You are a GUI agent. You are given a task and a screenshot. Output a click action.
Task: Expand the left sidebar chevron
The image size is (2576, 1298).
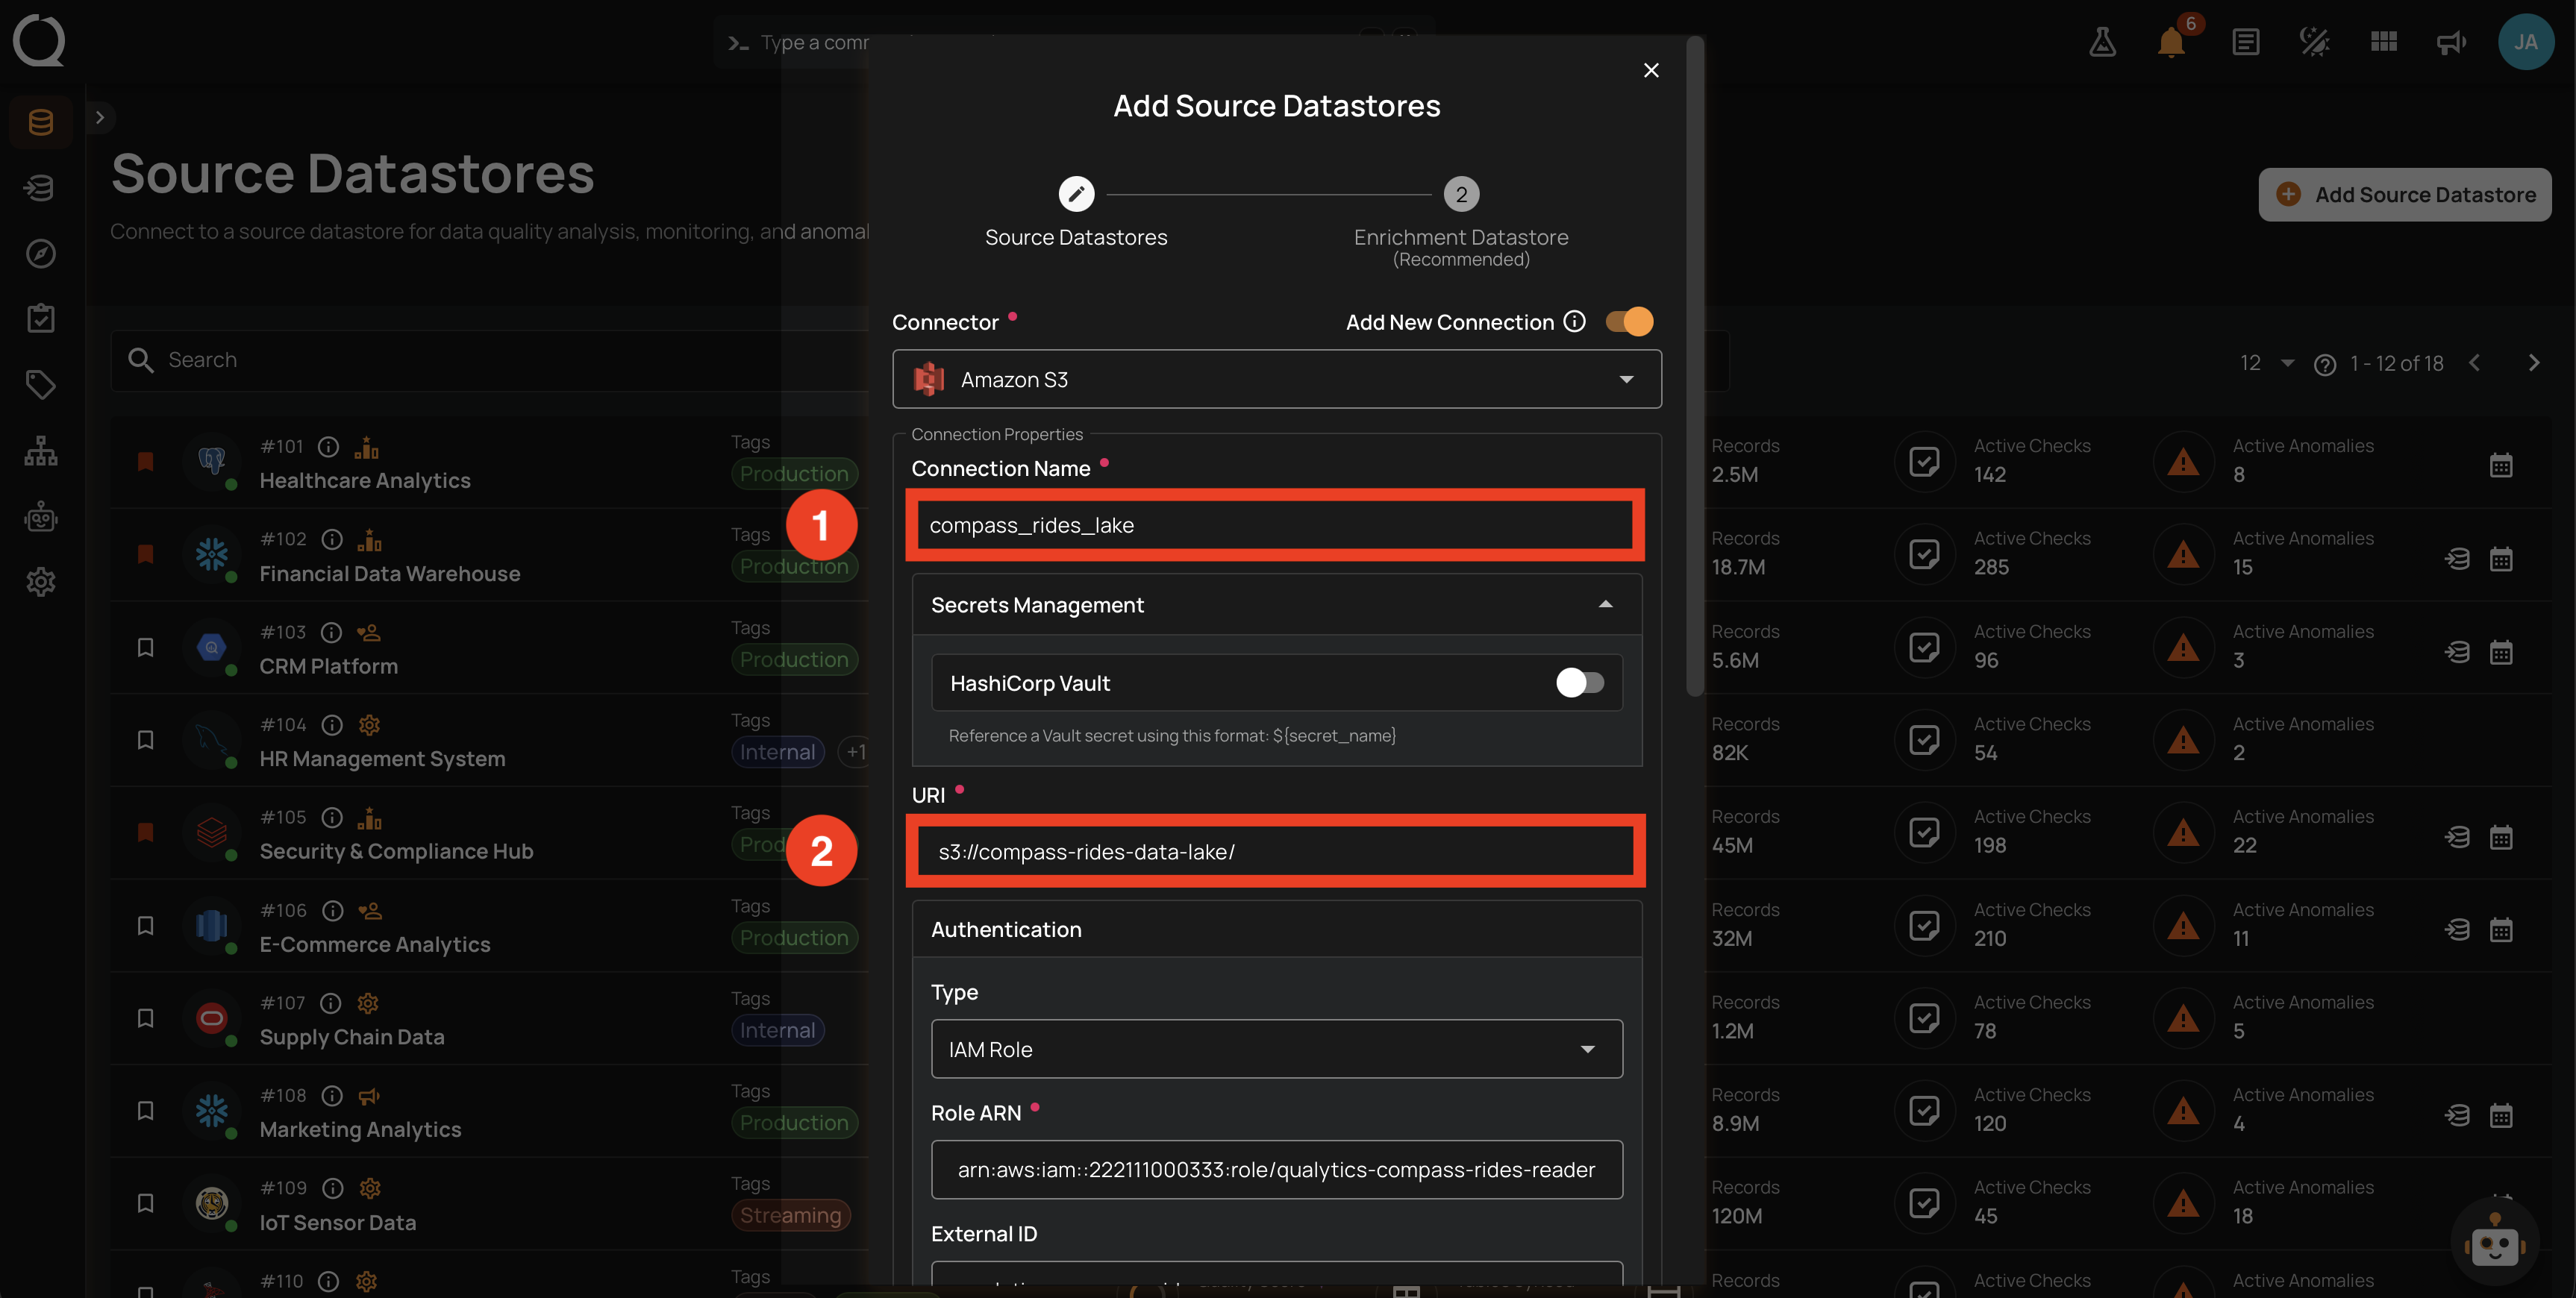tap(99, 117)
